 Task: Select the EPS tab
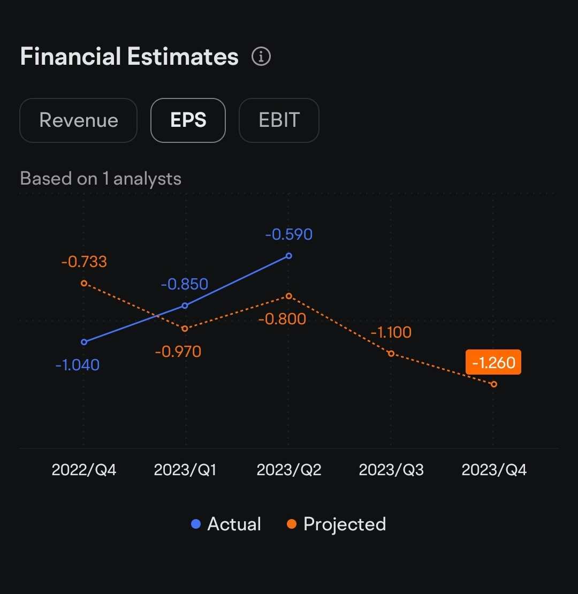coord(188,120)
